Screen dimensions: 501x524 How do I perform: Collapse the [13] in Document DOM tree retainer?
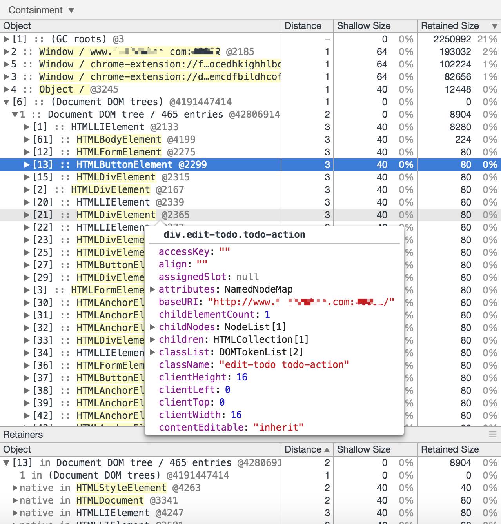coord(6,463)
